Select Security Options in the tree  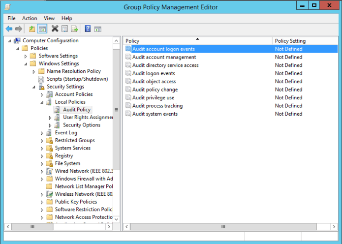[81, 125]
